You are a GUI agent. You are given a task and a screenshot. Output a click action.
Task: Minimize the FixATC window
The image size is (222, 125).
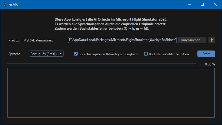(x=190, y=5)
